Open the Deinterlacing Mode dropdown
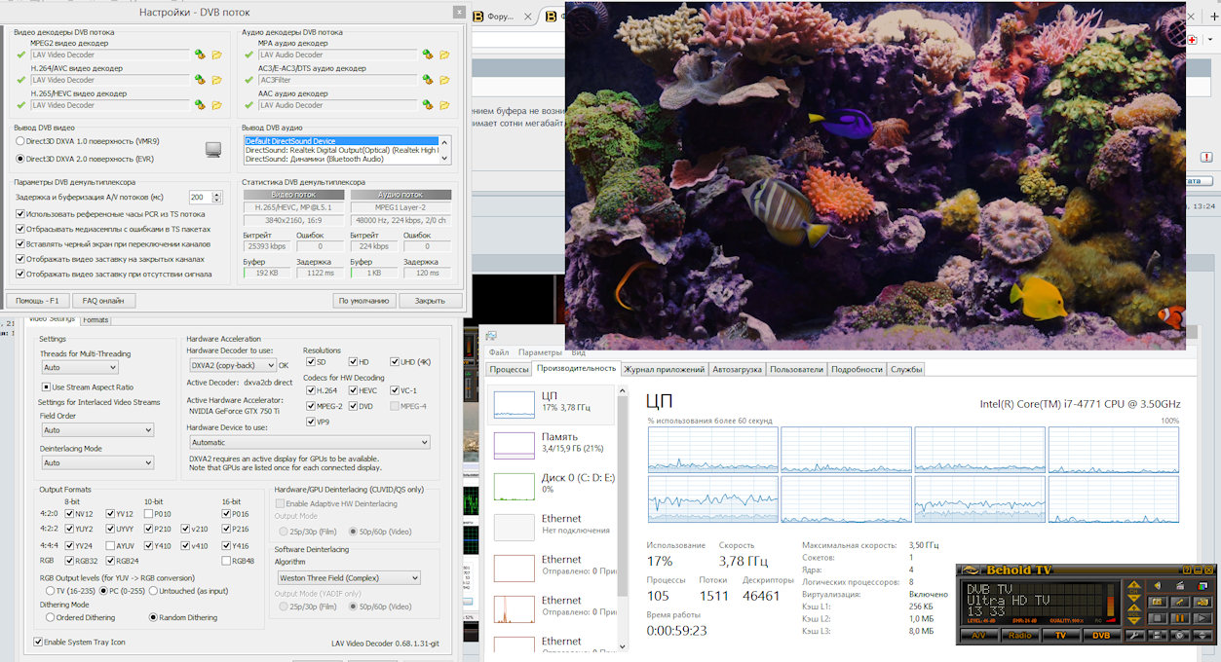The height and width of the screenshot is (662, 1221). [x=96, y=461]
